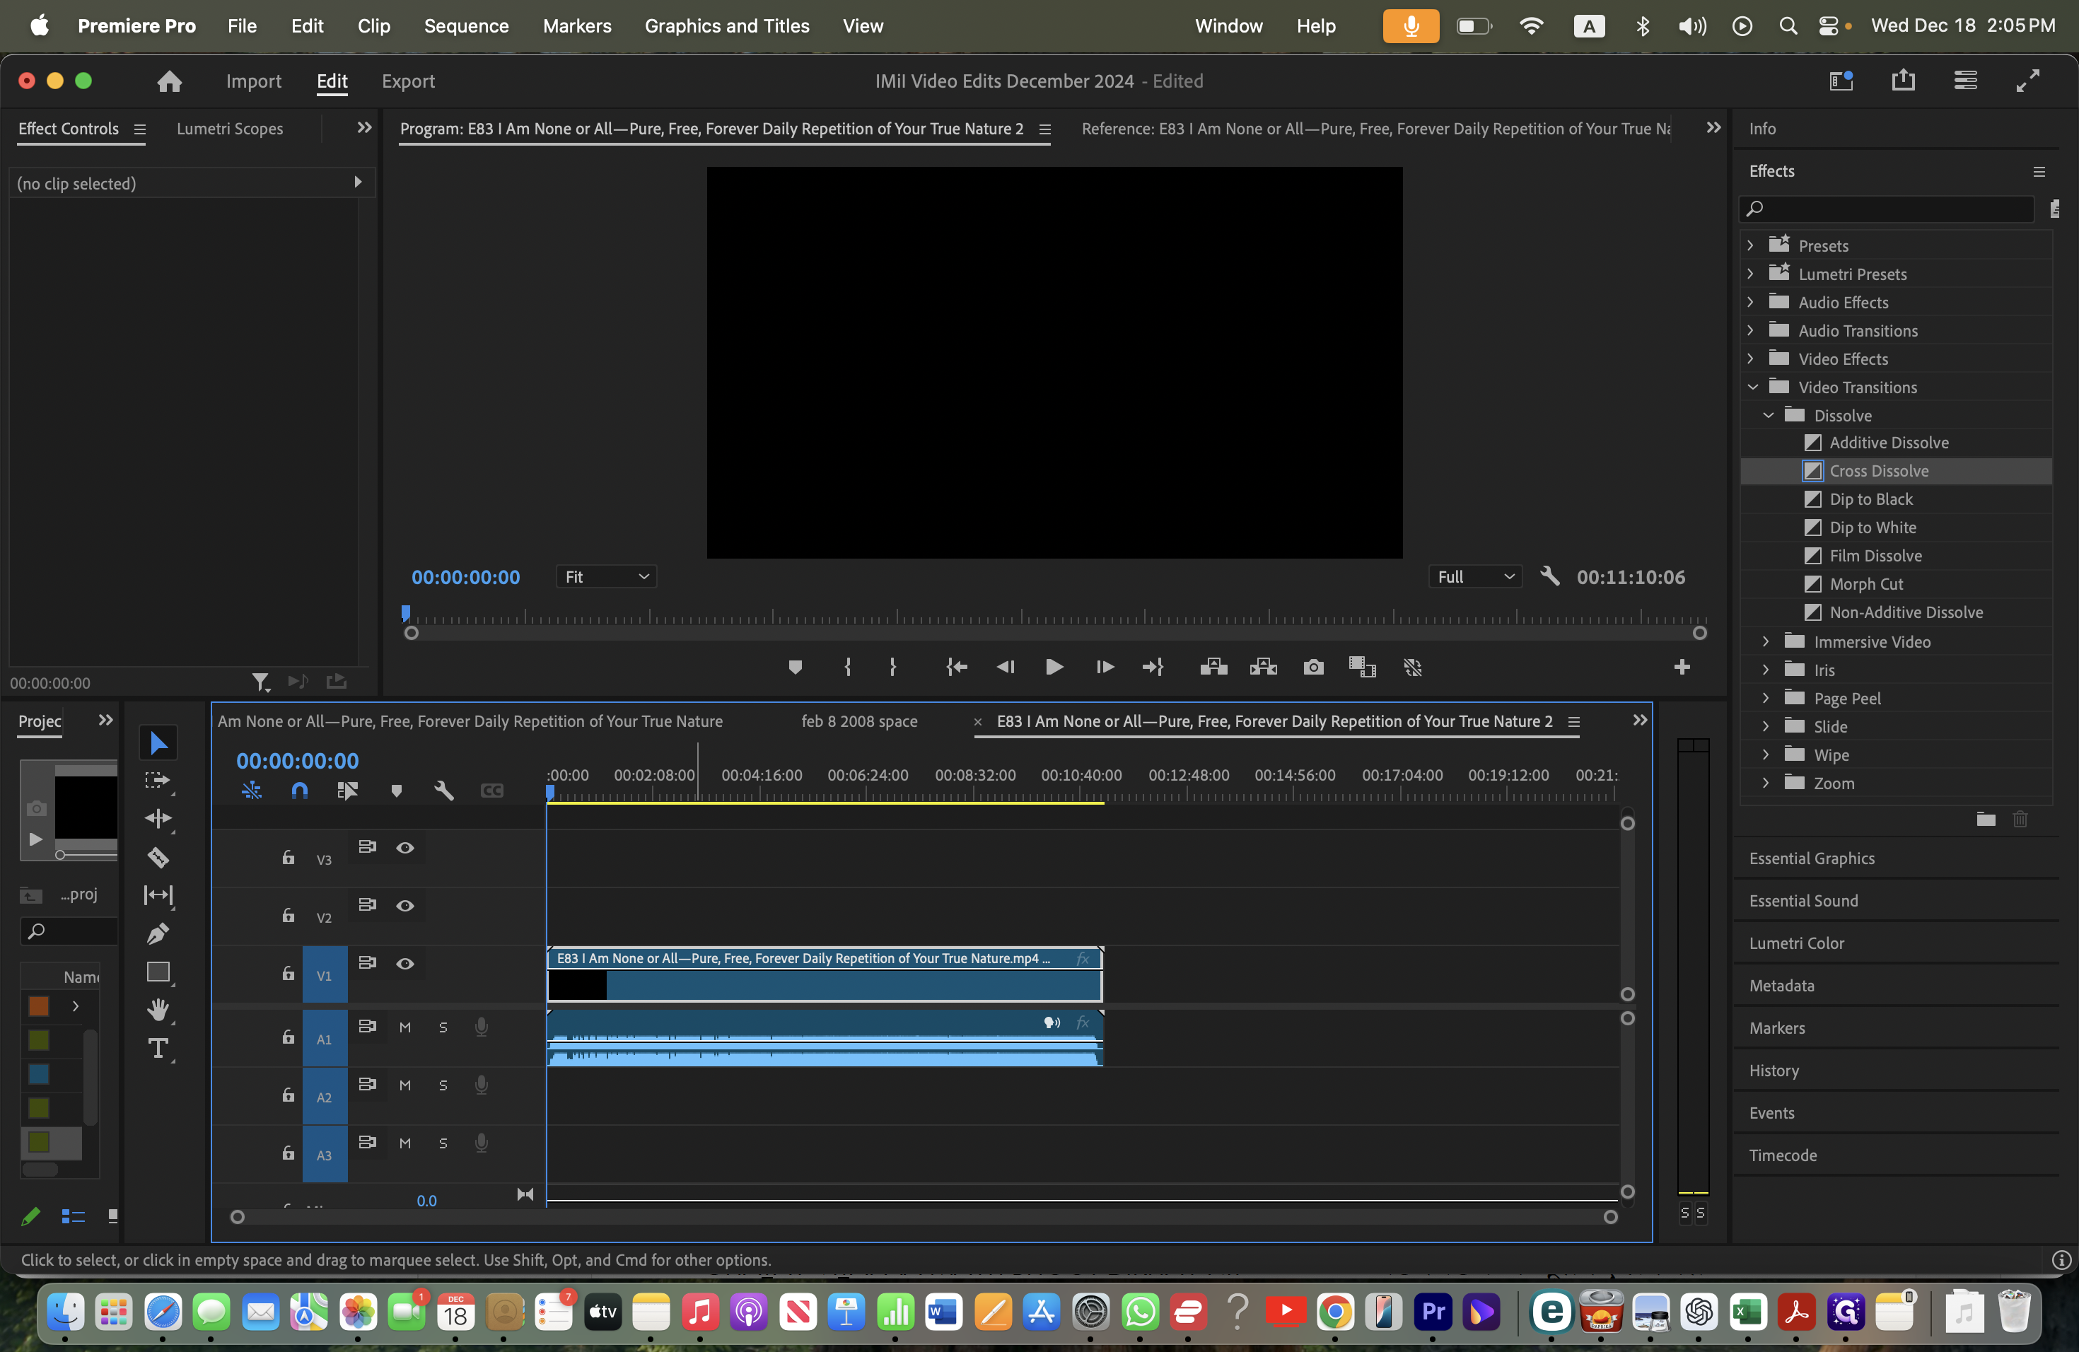2079x1352 pixels.
Task: Expand the Wipe folder
Action: 1766,754
